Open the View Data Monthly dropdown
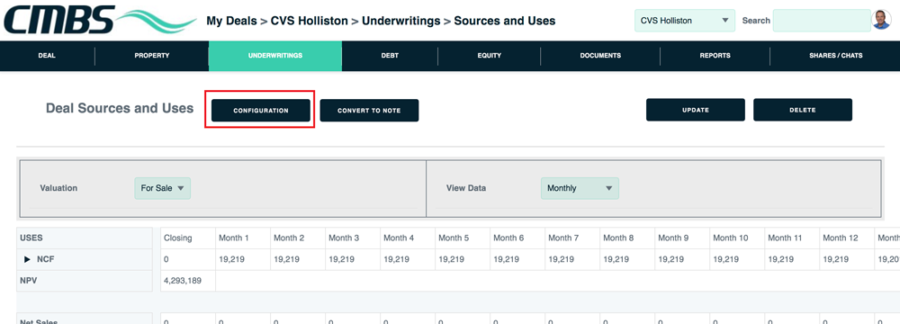The width and height of the screenshot is (900, 324). click(x=580, y=188)
